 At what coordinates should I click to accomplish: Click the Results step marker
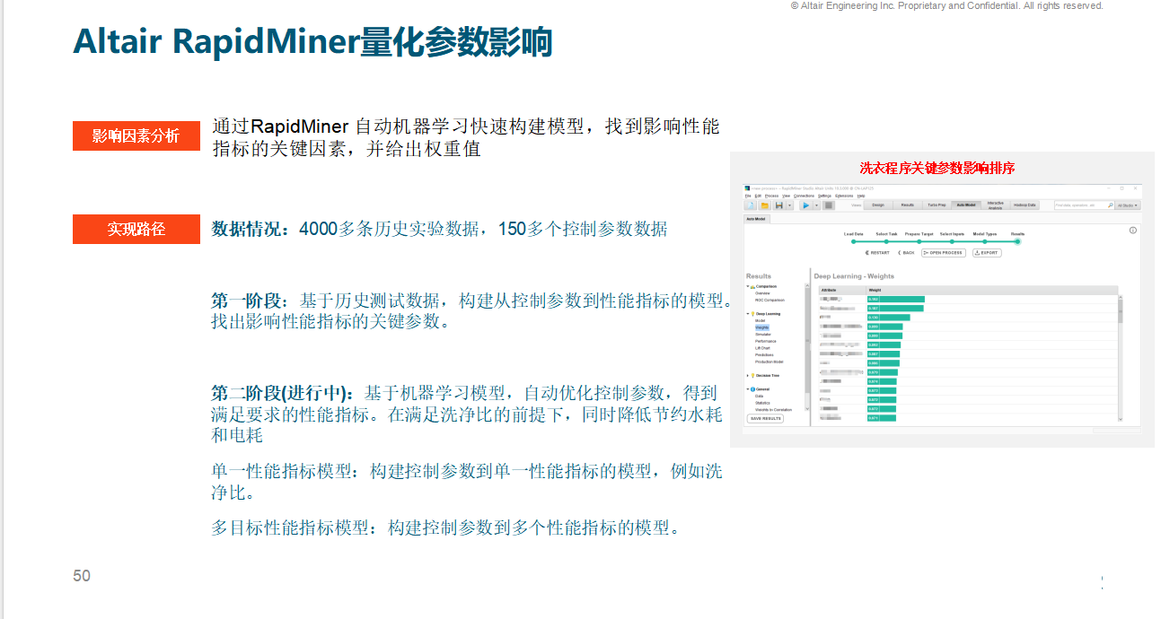[1017, 241]
